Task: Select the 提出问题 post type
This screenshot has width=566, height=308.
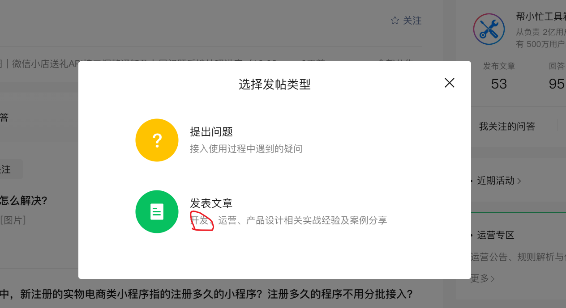Action: [x=211, y=132]
